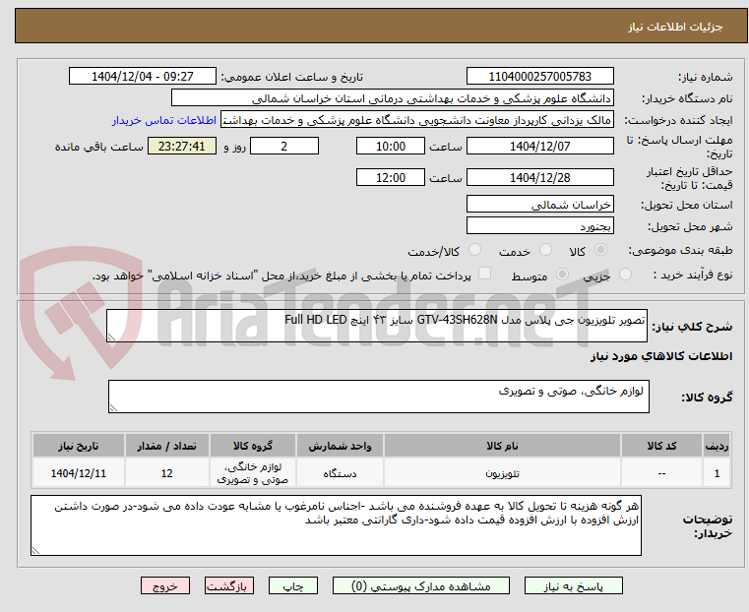
Task: Click the delivery city field بجنورد
Action: click(x=539, y=225)
